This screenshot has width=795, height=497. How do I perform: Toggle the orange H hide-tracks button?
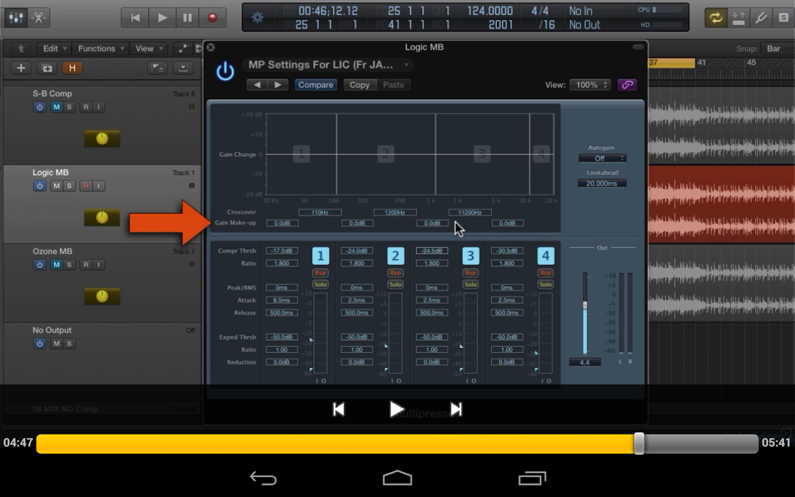(x=72, y=68)
